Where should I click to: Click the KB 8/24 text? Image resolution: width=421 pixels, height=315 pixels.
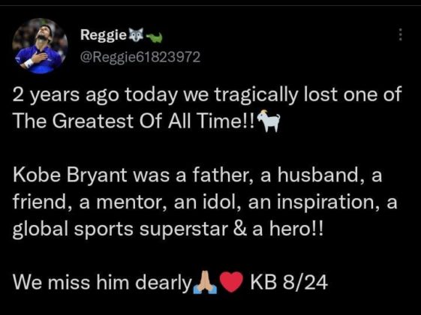[x=289, y=282]
